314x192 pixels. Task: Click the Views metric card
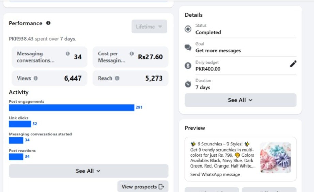pyautogui.click(x=49, y=78)
